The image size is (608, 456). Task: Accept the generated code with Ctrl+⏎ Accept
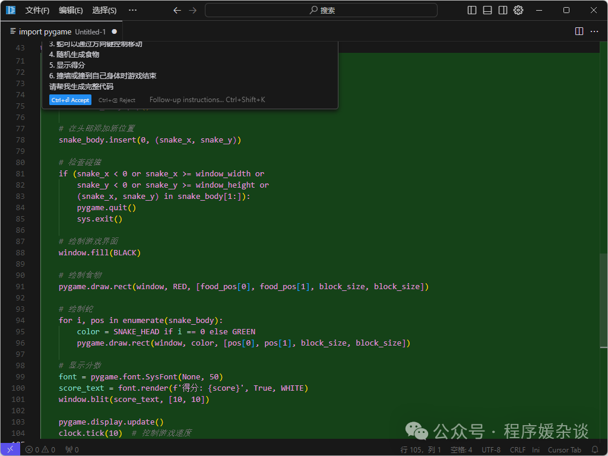(x=70, y=100)
